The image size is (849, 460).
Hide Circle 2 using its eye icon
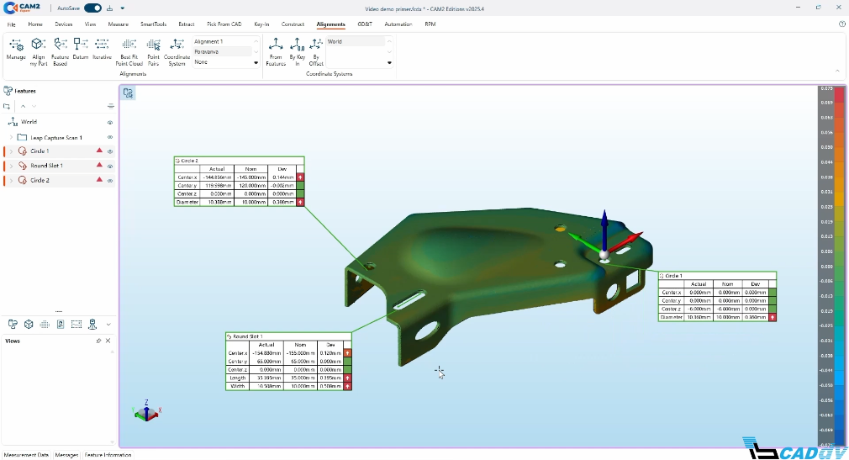coord(110,181)
